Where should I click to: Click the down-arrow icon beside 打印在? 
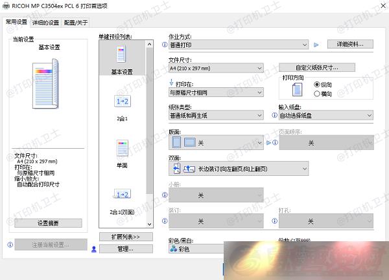point(171,83)
